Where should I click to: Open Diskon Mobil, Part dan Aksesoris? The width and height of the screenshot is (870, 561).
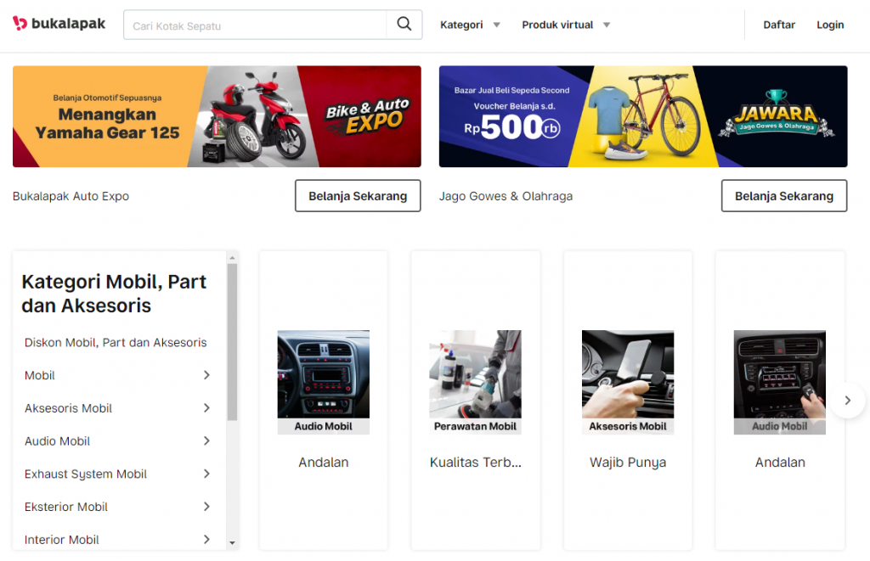(116, 343)
